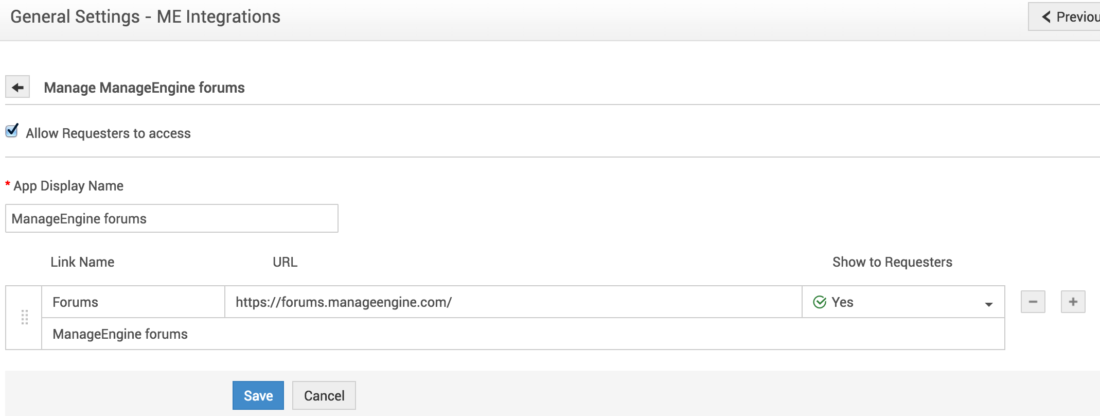
Task: Click the "Link Name" column header
Action: pos(82,262)
